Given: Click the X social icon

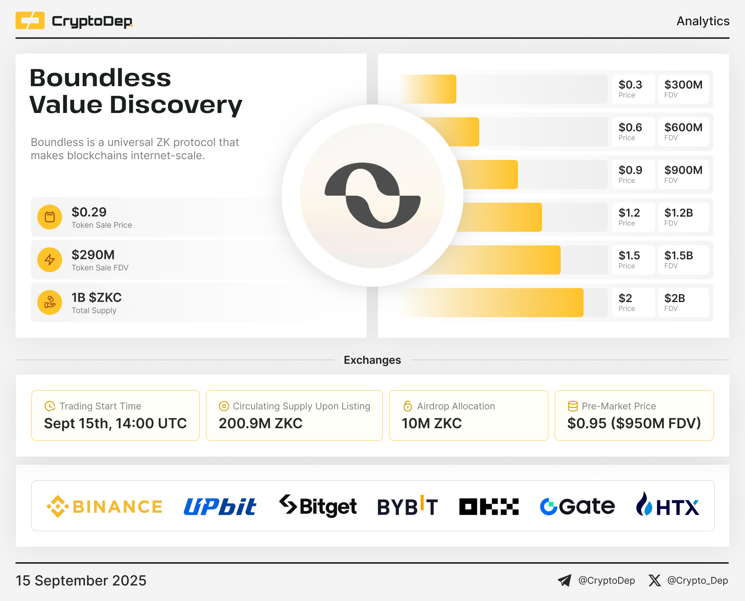Looking at the screenshot, I should [x=655, y=580].
